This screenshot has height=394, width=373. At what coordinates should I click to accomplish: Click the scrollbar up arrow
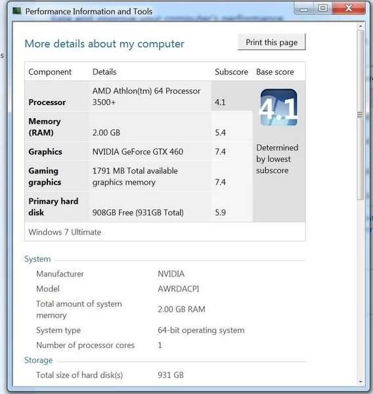click(x=361, y=26)
